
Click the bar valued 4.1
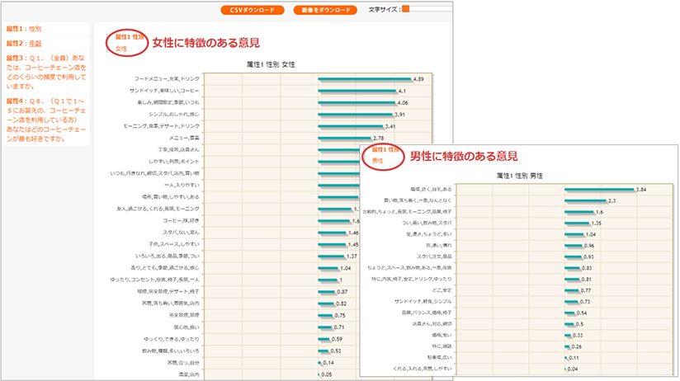point(357,91)
